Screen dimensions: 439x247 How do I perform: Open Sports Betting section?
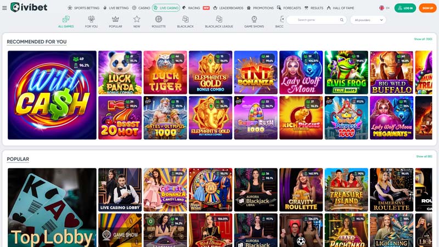pyautogui.click(x=83, y=8)
